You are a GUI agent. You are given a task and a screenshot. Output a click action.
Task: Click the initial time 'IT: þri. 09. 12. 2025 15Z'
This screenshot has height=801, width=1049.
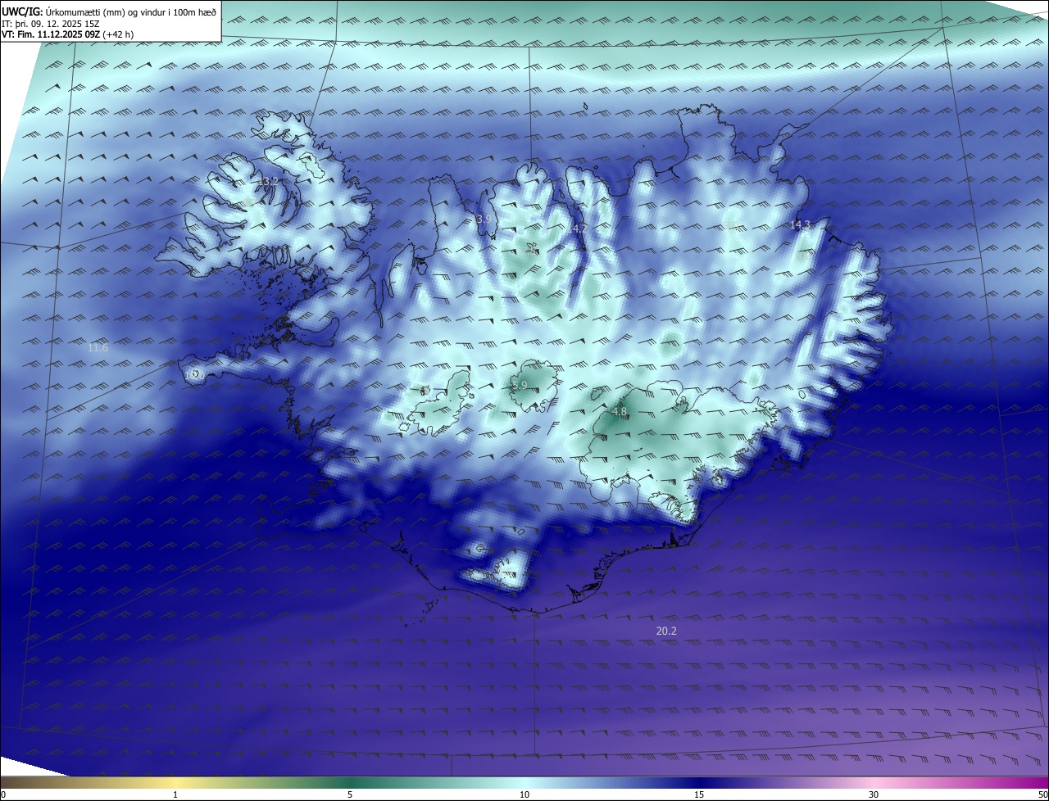tap(52, 24)
